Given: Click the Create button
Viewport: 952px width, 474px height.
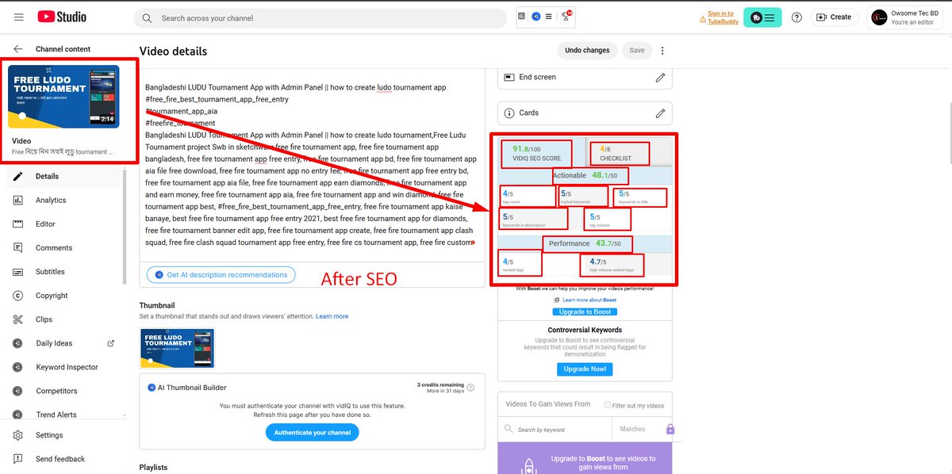Looking at the screenshot, I should (834, 17).
